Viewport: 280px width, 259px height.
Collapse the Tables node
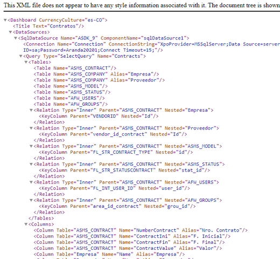[26, 62]
